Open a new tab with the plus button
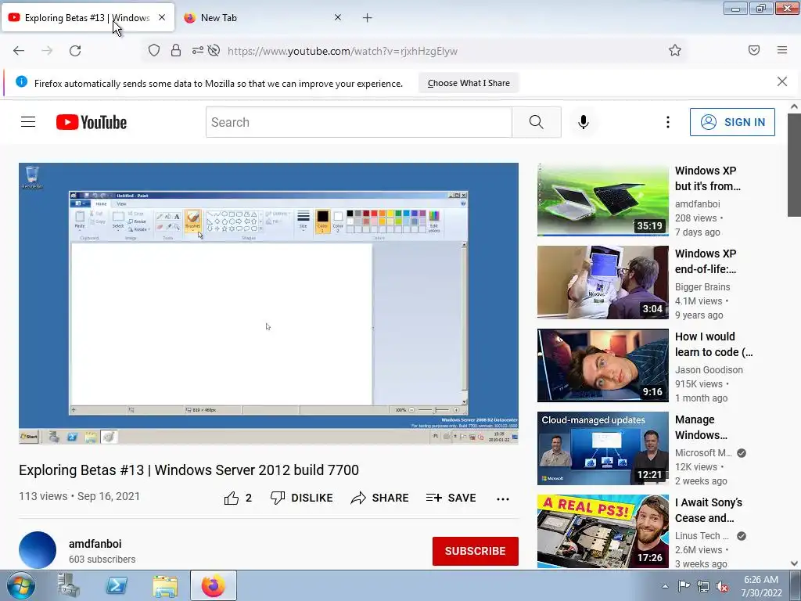801x601 pixels. [x=368, y=18]
